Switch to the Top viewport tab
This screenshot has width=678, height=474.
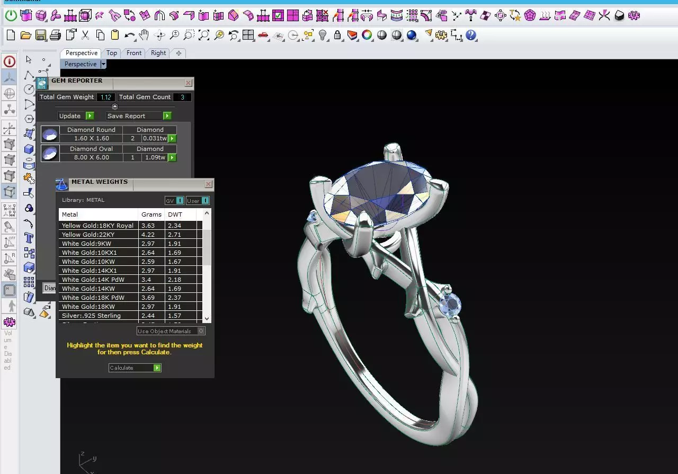tap(111, 53)
